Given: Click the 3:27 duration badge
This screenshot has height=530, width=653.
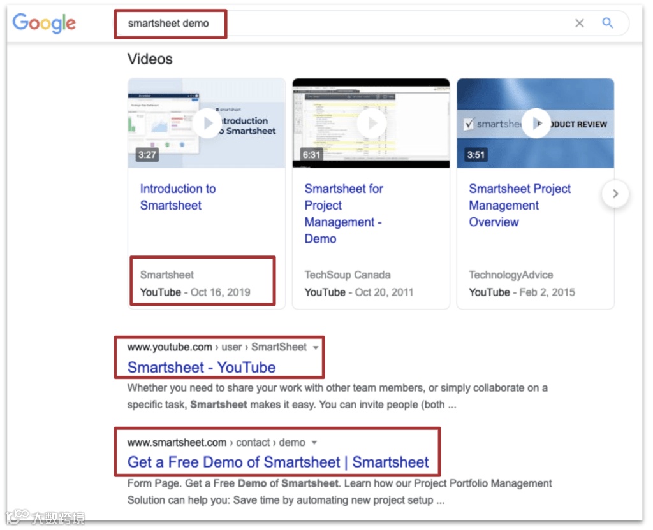Looking at the screenshot, I should [x=147, y=155].
